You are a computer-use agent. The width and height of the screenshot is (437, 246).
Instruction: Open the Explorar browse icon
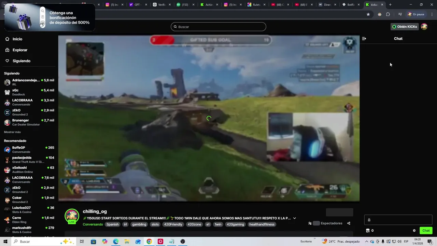pyautogui.click(x=7, y=50)
